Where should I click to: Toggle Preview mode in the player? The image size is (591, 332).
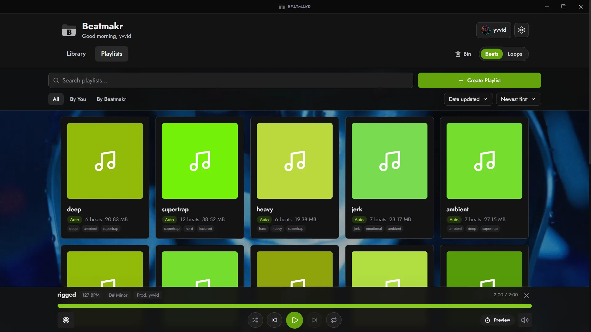[497, 320]
